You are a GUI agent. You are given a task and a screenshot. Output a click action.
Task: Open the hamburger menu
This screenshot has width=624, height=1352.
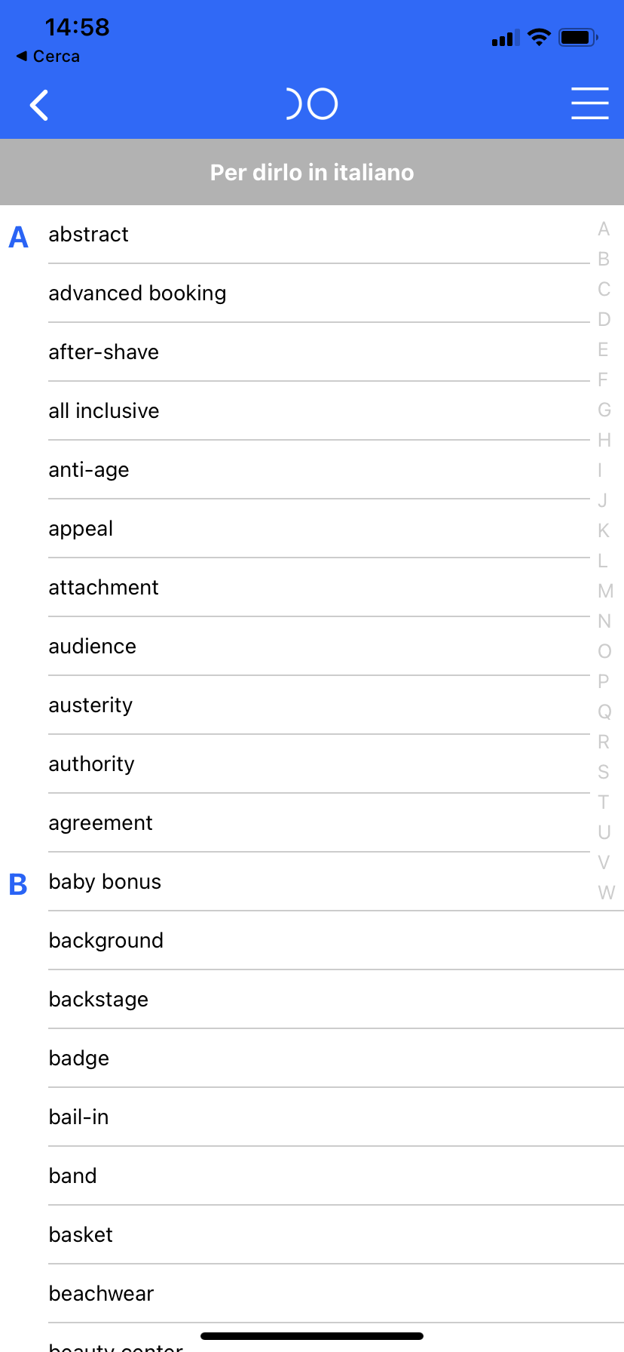click(589, 103)
